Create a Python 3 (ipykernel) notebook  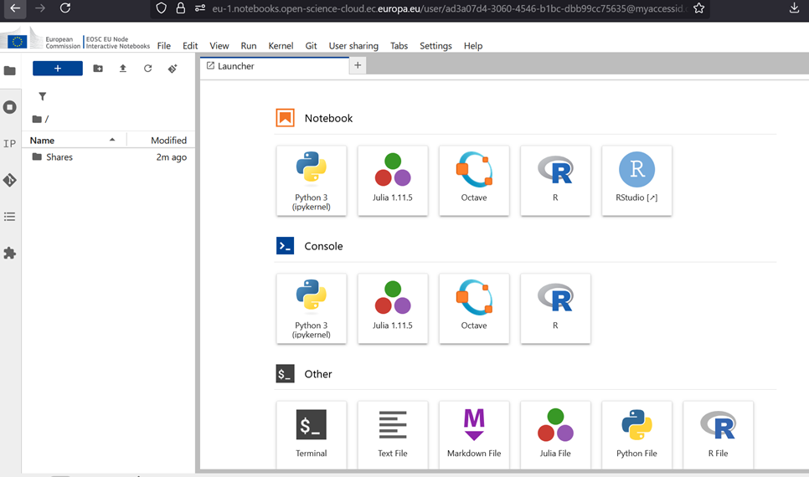(x=311, y=181)
